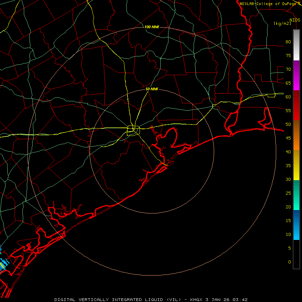Select the "10" value on the scale

(288, 235)
